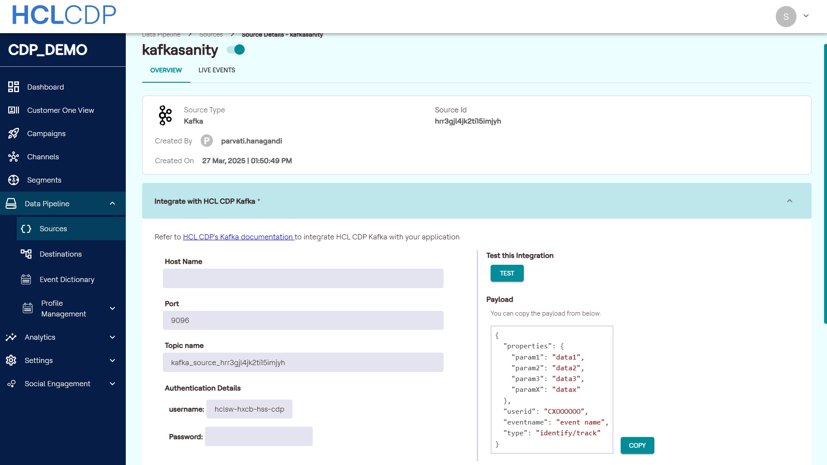Click the Host Name input field
The width and height of the screenshot is (827, 465).
[x=303, y=279]
